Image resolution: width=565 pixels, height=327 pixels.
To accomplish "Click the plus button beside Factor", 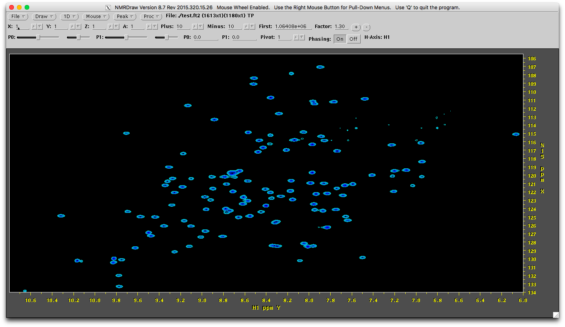I will pyautogui.click(x=356, y=27).
